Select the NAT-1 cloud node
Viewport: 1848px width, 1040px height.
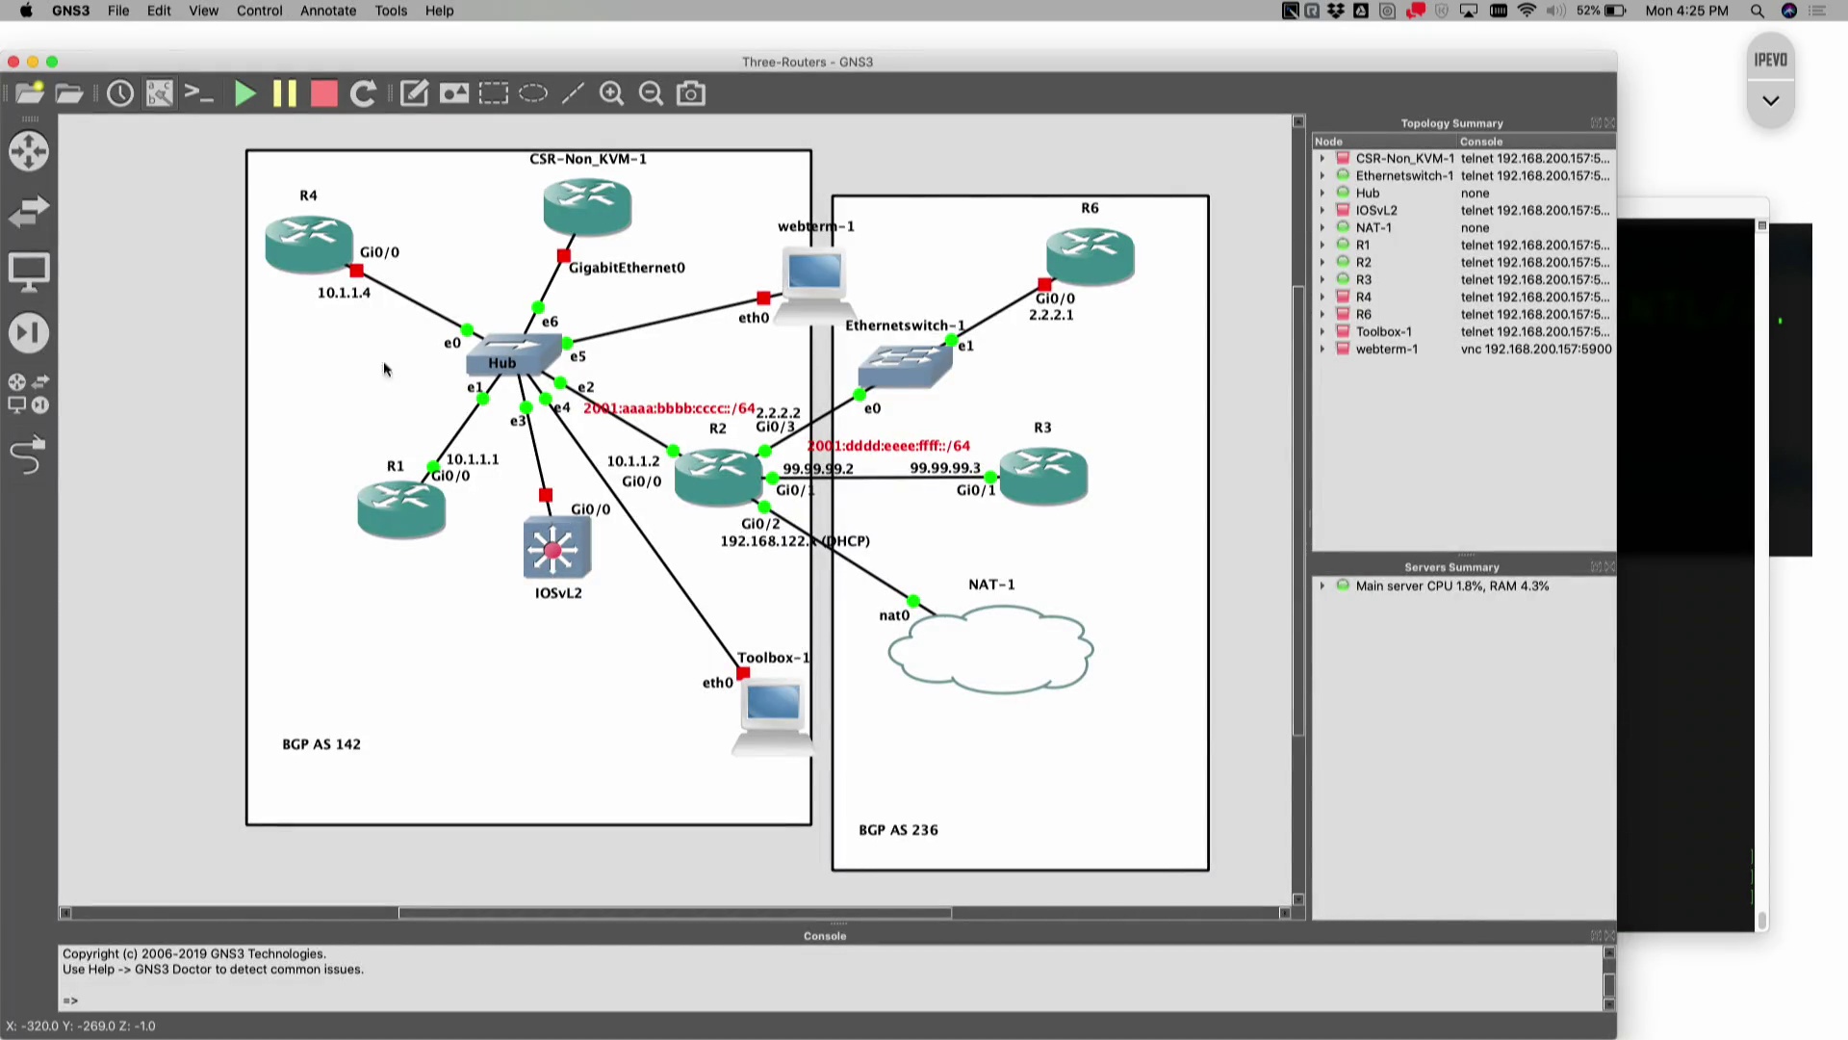click(x=991, y=649)
